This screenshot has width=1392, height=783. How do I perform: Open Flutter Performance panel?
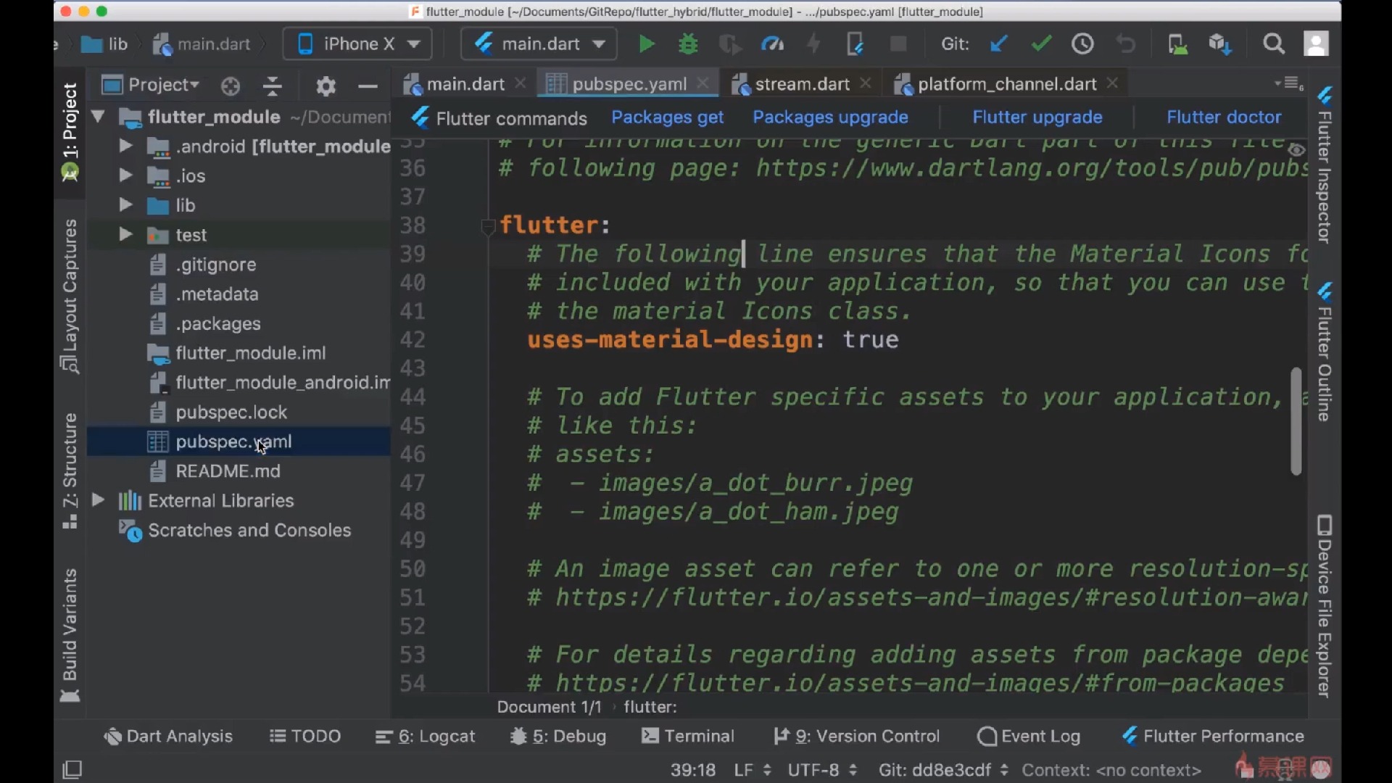1213,737
